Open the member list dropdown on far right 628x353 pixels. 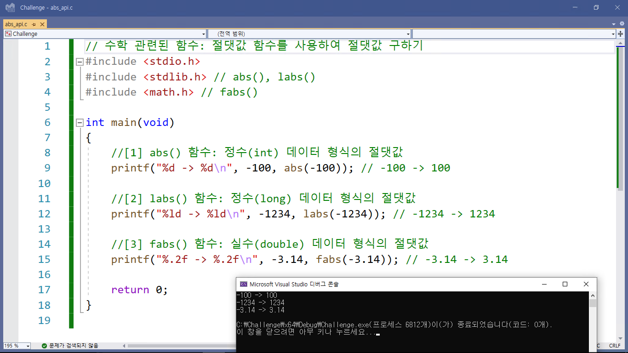[x=612, y=34]
